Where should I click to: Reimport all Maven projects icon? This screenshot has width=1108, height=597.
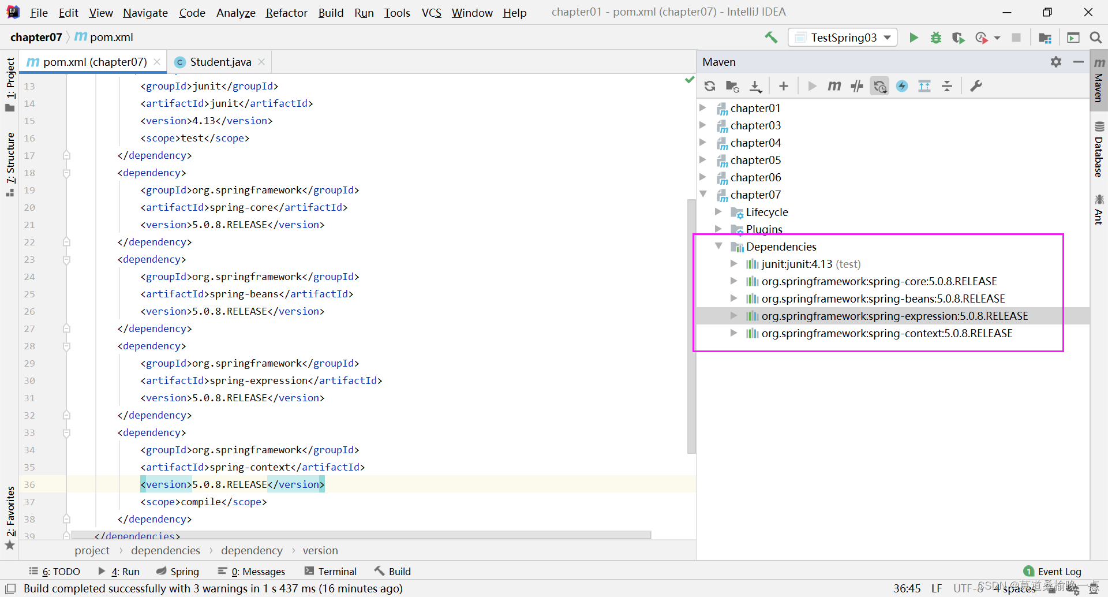click(710, 86)
